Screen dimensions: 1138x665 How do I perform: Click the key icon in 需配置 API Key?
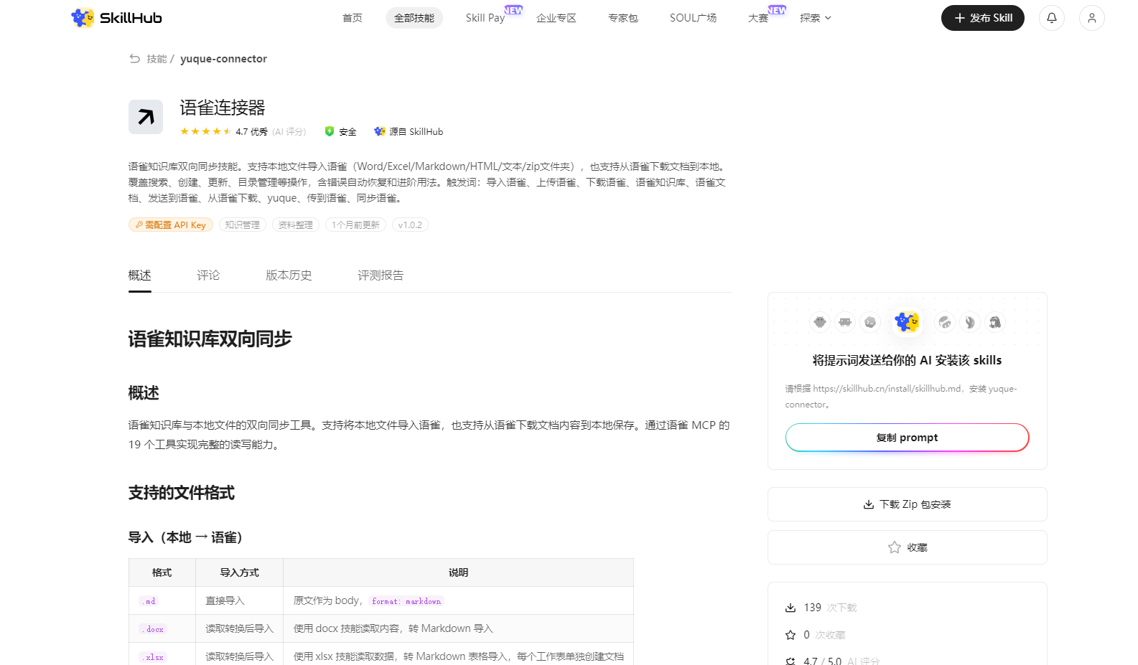pos(139,225)
